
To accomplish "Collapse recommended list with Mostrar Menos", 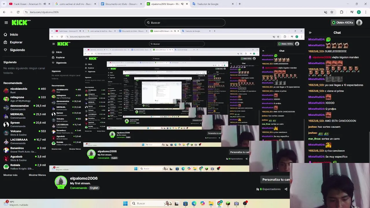I will point(37,175).
